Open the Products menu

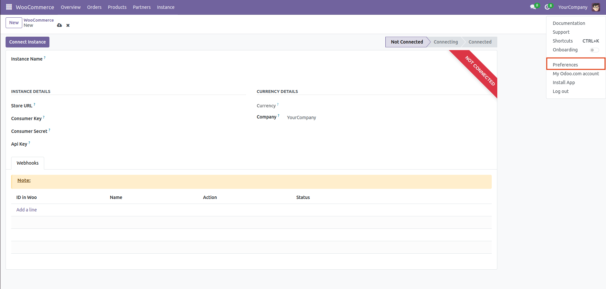click(117, 7)
